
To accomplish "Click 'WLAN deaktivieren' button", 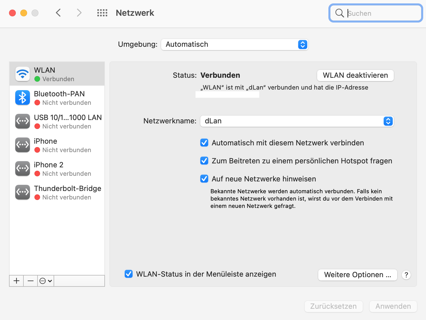I will (x=355, y=75).
